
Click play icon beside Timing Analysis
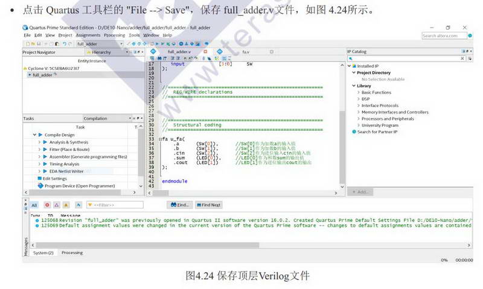coord(45,164)
